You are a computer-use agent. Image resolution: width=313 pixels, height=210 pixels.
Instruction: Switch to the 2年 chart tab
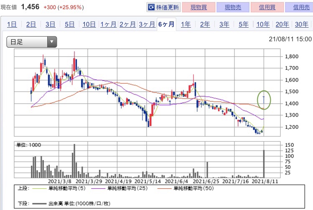(205, 24)
